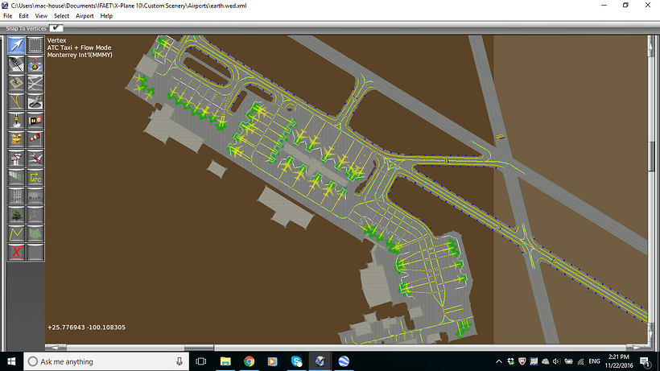
Task: Open Google Chrome from the taskbar
Action: [x=250, y=361]
